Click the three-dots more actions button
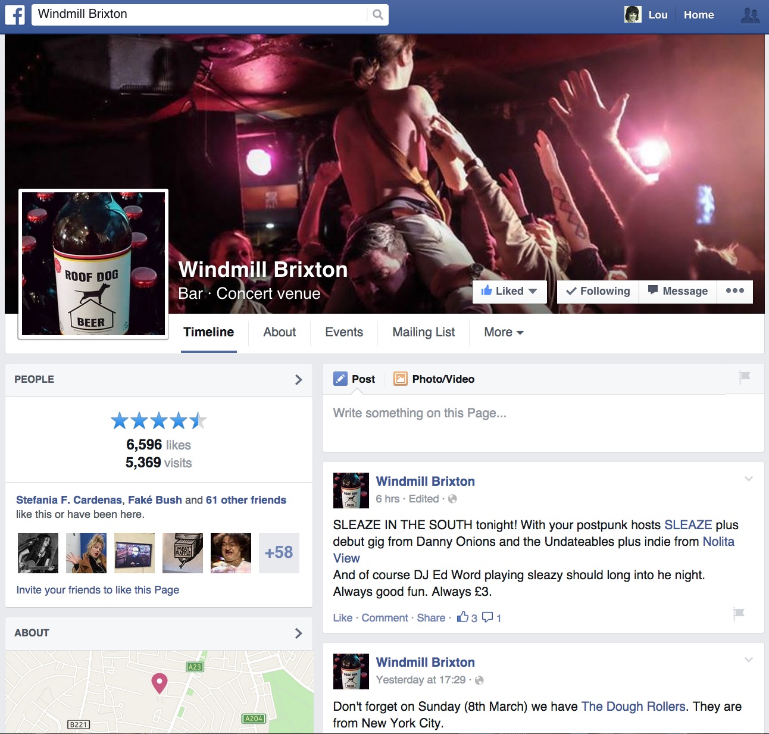 coord(734,291)
